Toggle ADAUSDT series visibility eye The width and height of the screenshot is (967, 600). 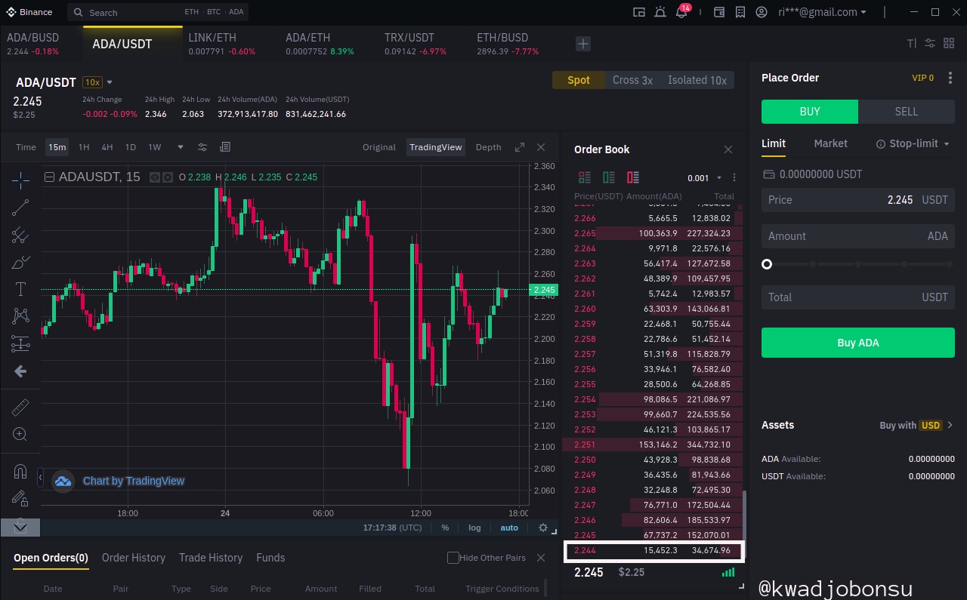click(x=155, y=177)
